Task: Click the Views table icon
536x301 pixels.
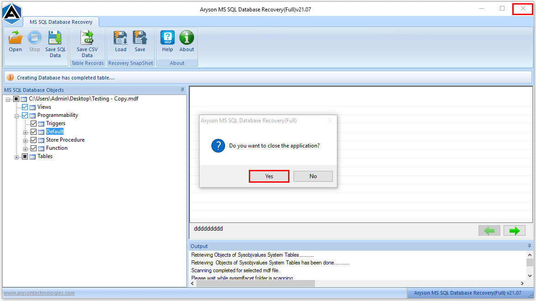Action: (32, 107)
